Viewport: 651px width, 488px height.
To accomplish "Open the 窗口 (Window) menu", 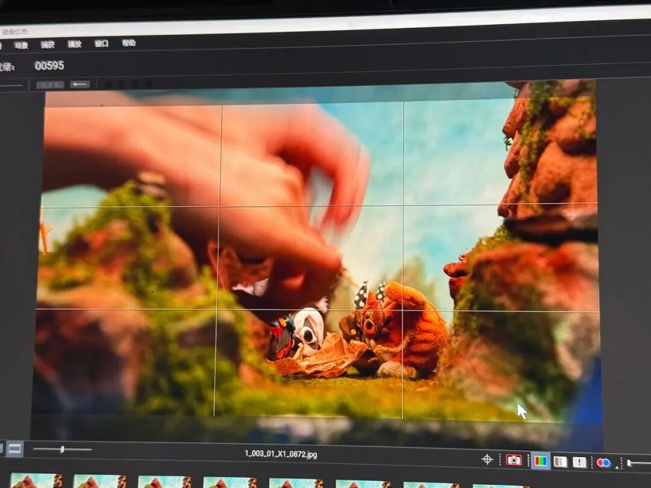I will click(101, 43).
